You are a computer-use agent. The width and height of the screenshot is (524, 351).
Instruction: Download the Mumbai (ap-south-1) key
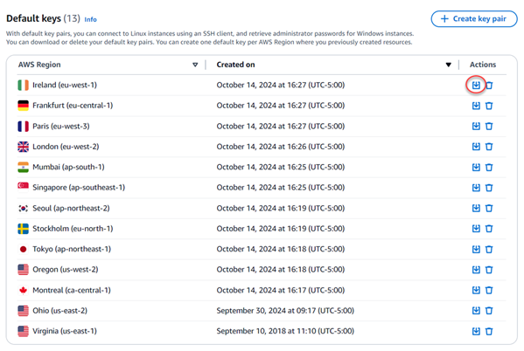tap(476, 167)
